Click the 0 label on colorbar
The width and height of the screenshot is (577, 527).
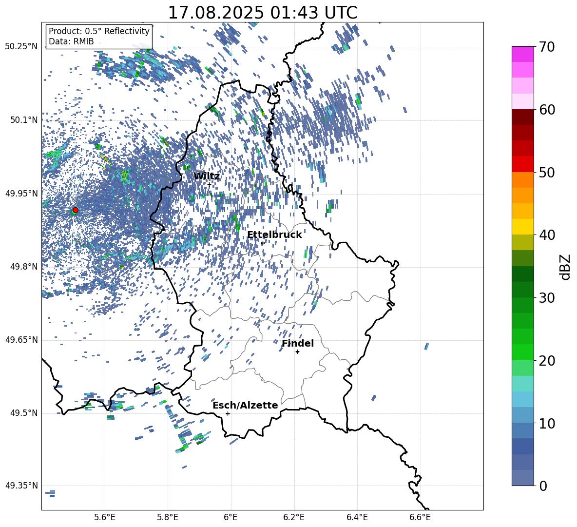(x=543, y=486)
